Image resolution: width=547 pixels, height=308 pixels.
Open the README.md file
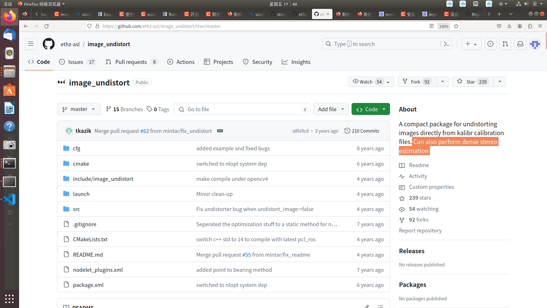(x=88, y=255)
